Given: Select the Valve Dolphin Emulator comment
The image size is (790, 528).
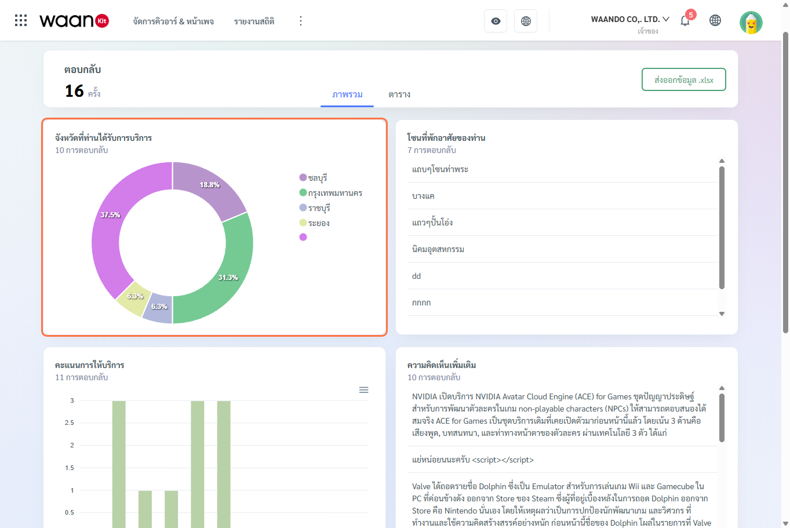Looking at the screenshot, I should point(562,501).
